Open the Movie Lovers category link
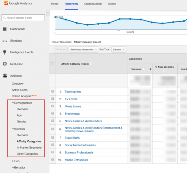The width and height of the screenshot is (187, 173). pyautogui.click(x=73, y=106)
